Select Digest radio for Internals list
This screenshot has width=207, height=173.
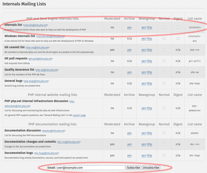tap(178, 27)
